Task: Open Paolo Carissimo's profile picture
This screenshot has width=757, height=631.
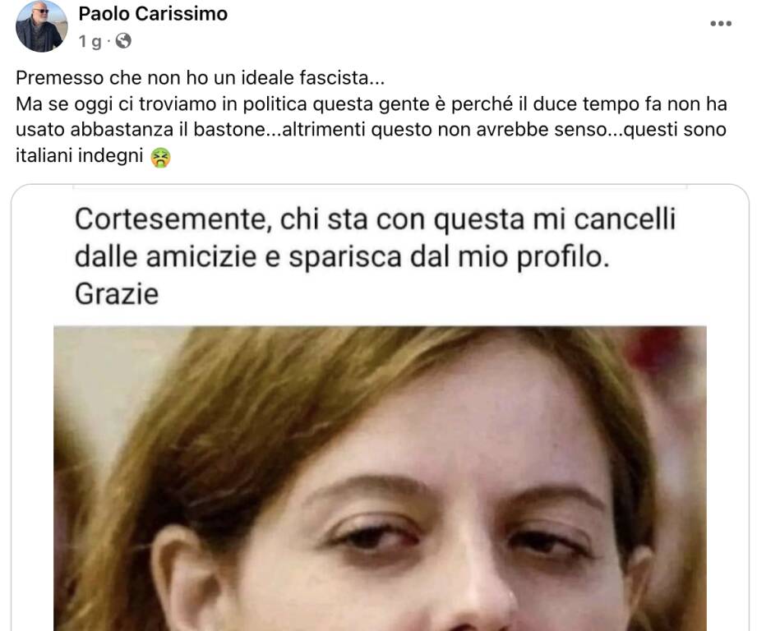Action: coord(42,26)
